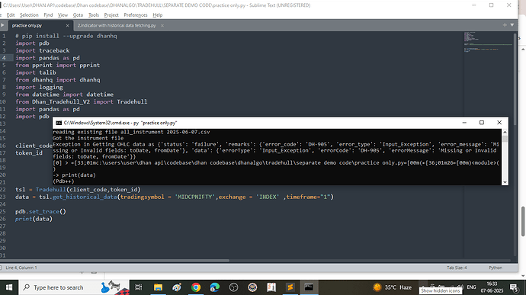Close the practice only.py tab

click(x=67, y=25)
